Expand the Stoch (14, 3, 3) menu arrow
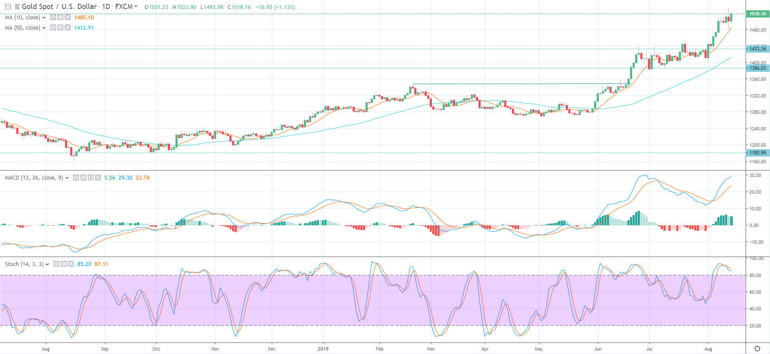Screen dimensions: 770x354 coord(47,264)
